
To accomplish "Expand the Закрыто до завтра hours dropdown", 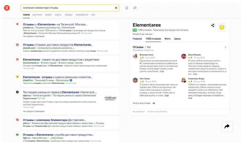I will pyautogui.click(x=143, y=34).
